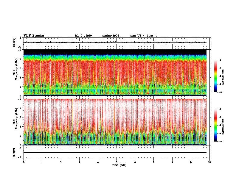Click the "VLF Spectra" plot title
The height and width of the screenshot is (182, 236).
point(34,36)
